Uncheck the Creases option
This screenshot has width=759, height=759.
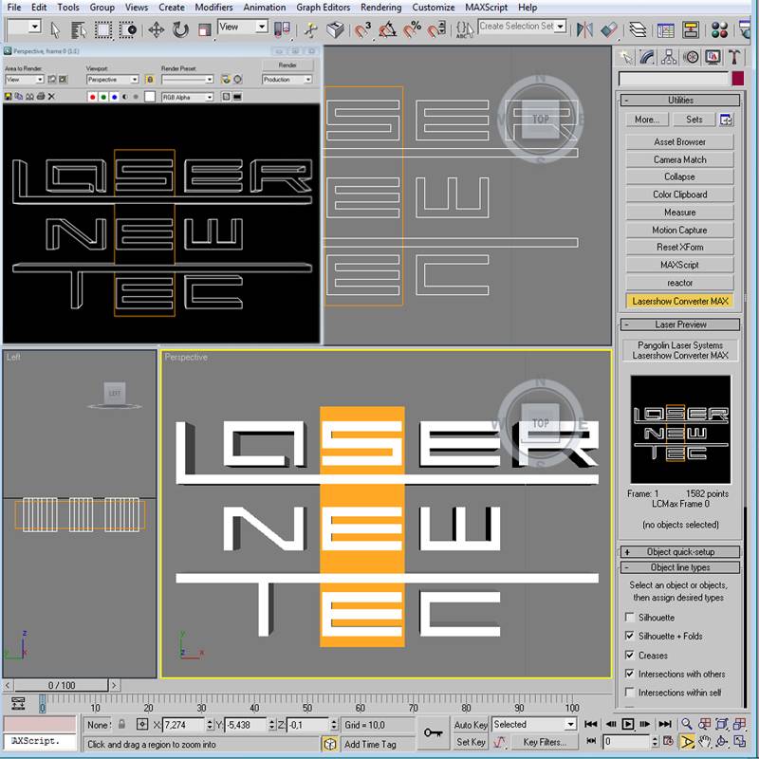(630, 655)
